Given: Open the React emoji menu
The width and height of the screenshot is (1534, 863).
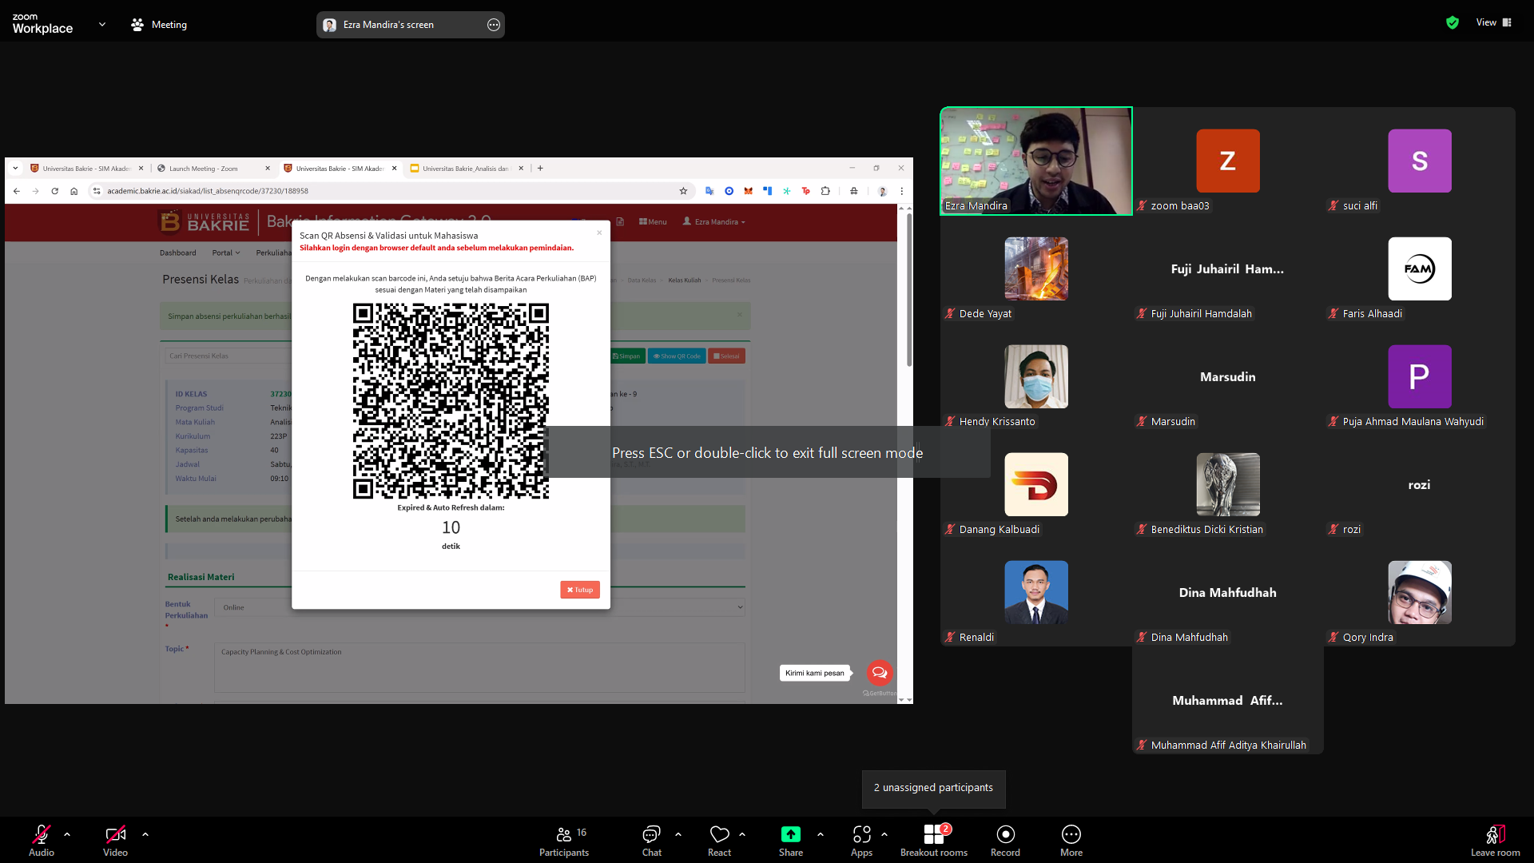Looking at the screenshot, I should point(719,840).
